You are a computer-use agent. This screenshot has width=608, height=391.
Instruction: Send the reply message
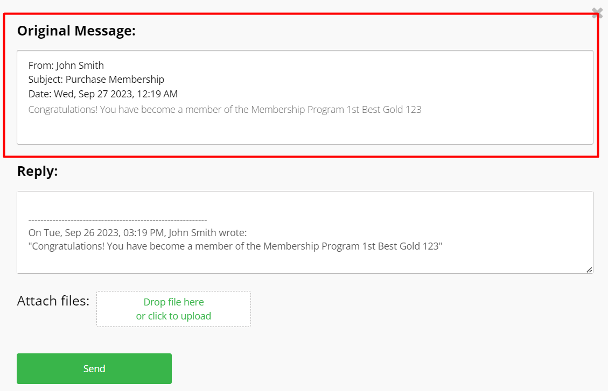point(94,368)
